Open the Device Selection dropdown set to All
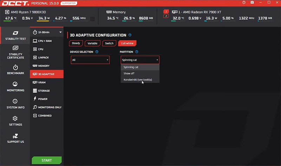The image size is (281, 166). pos(90,60)
